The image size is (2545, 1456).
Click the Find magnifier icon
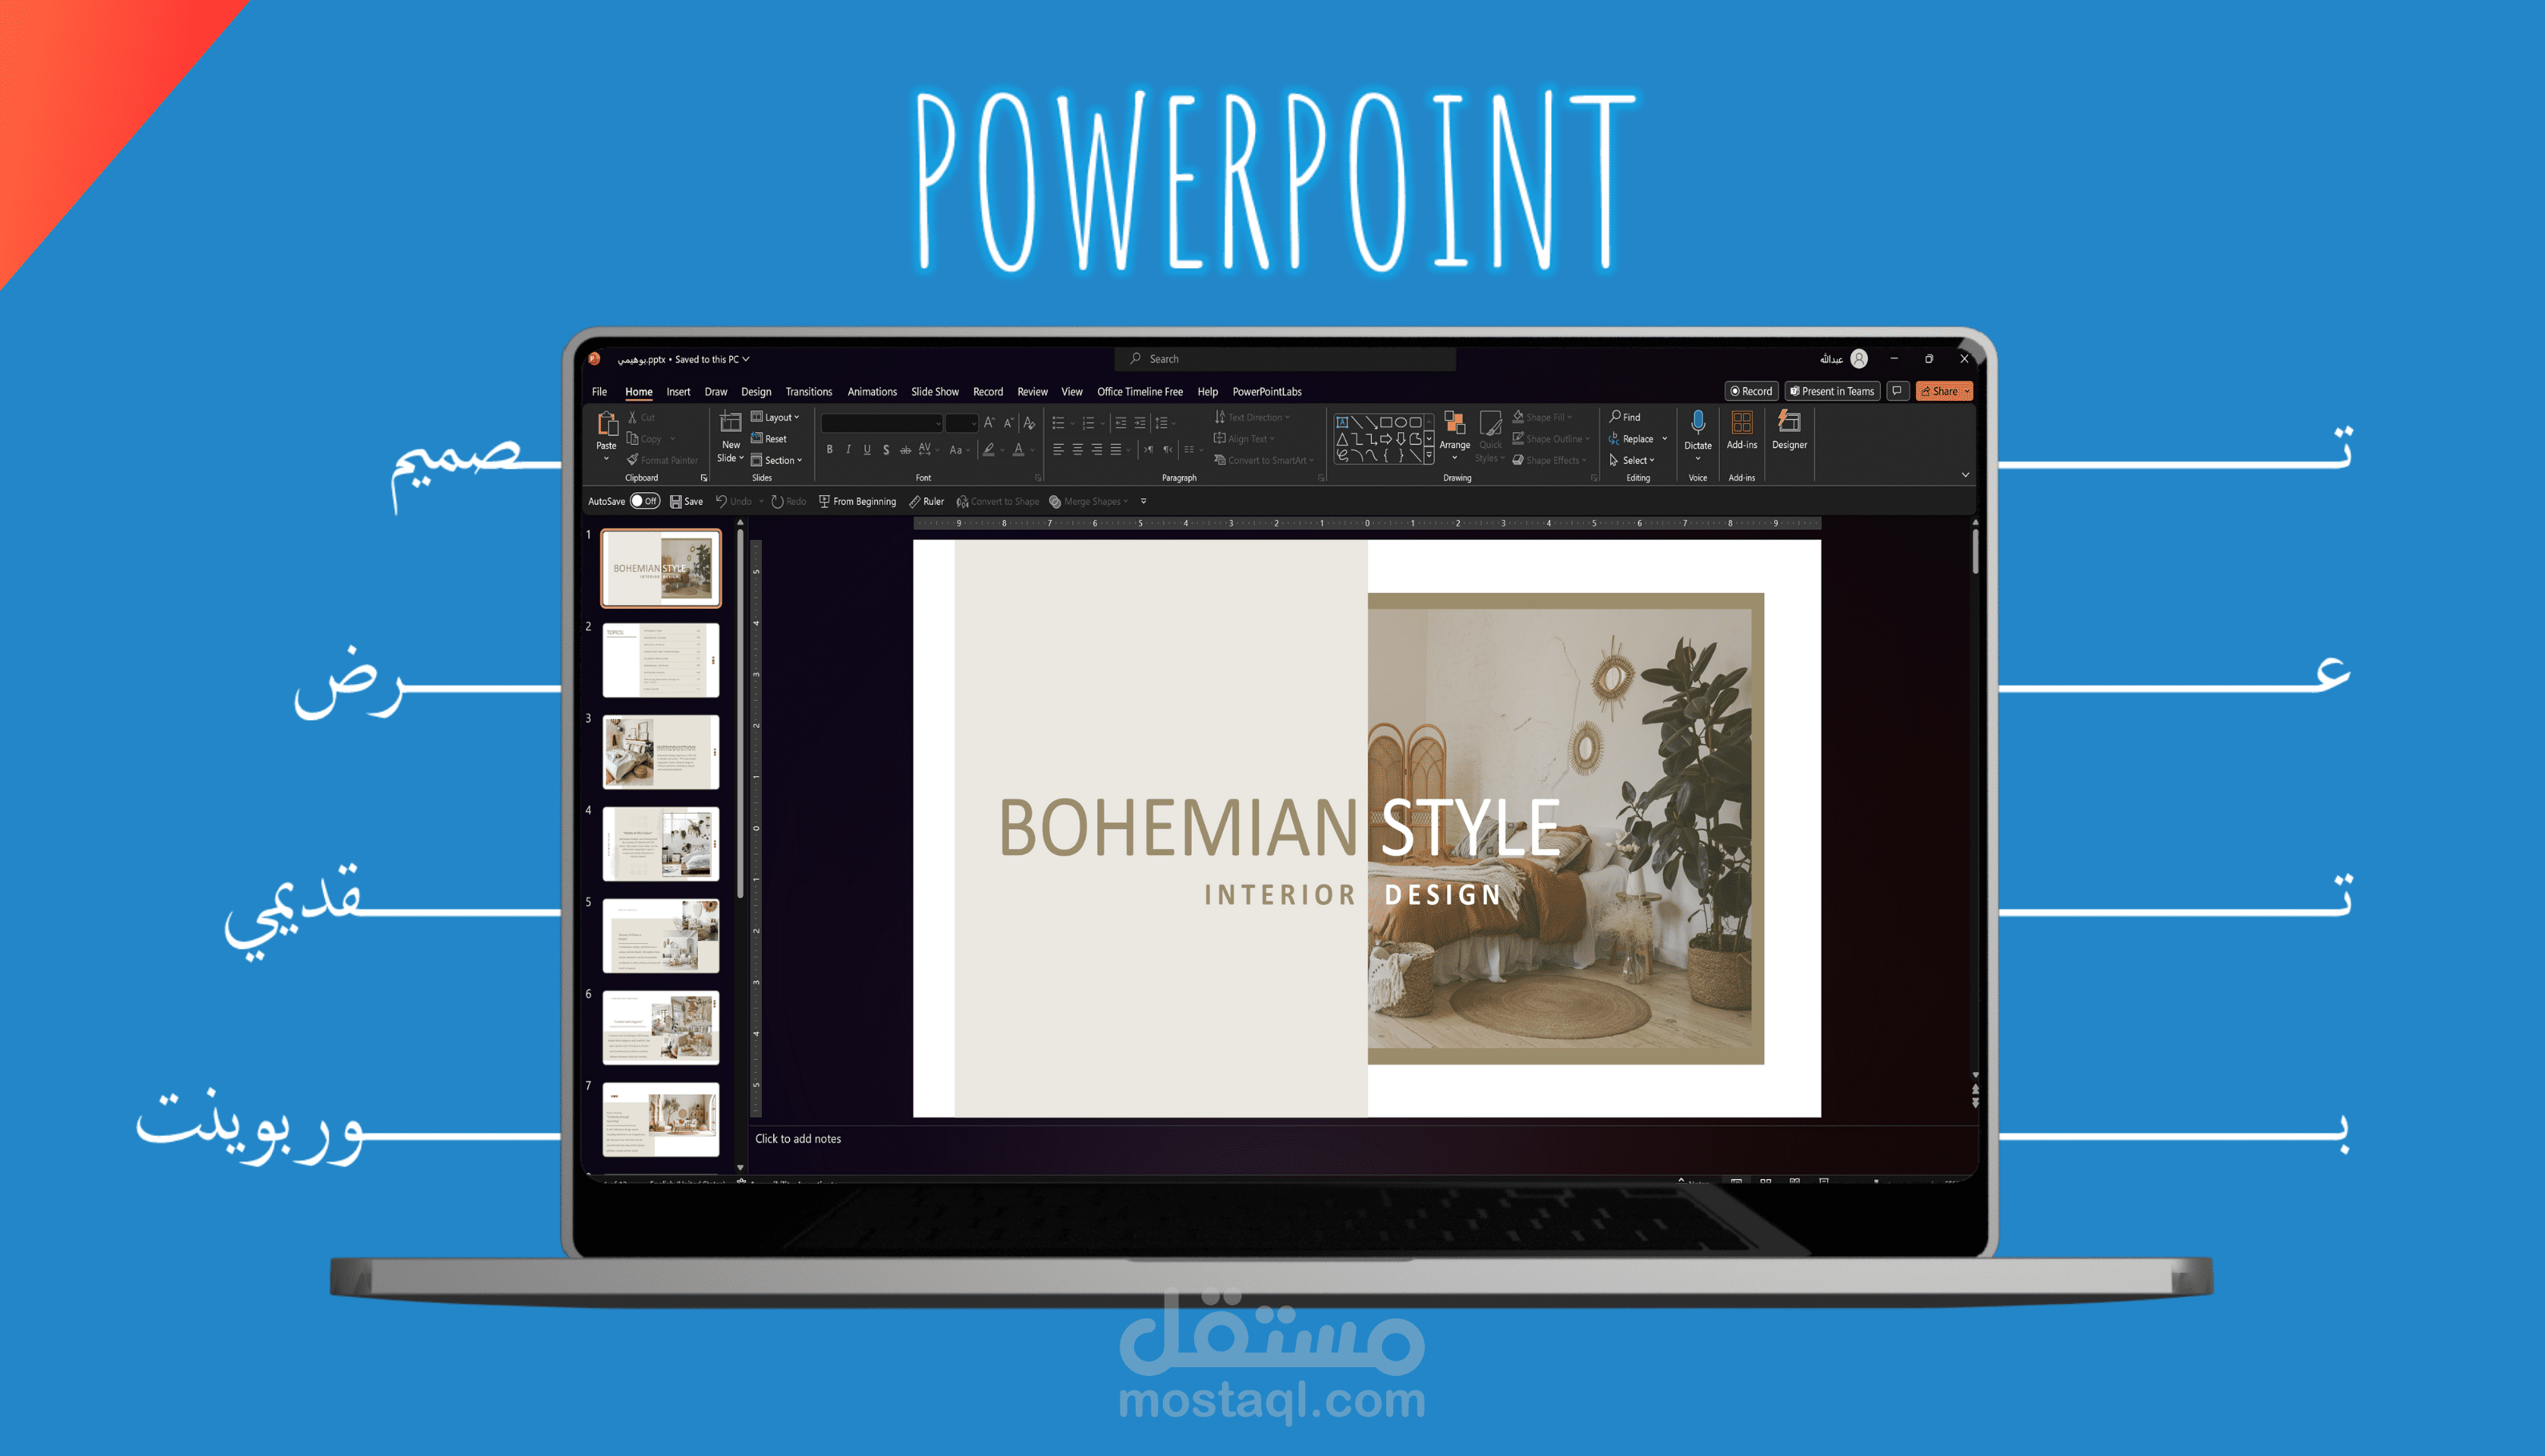(1616, 416)
